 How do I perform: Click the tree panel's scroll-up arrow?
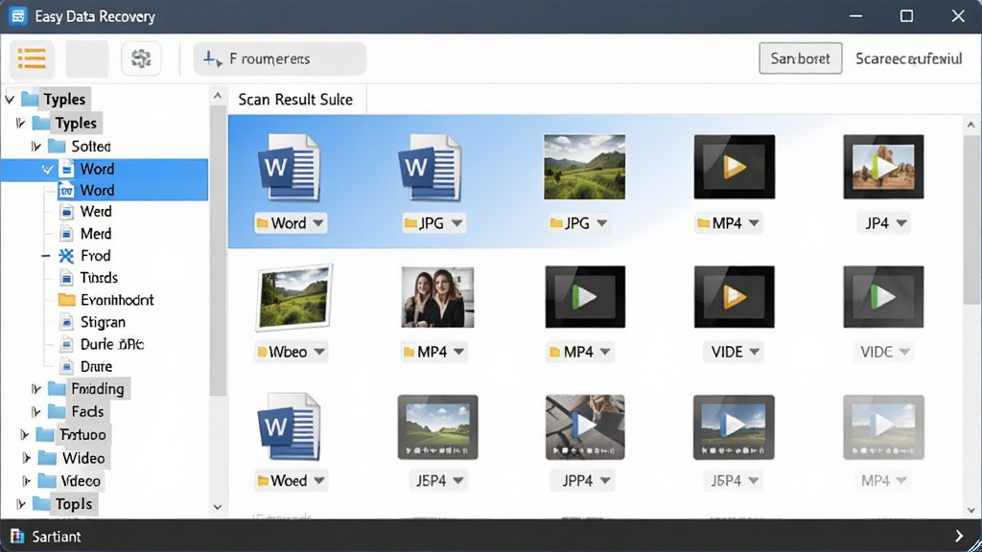[218, 96]
